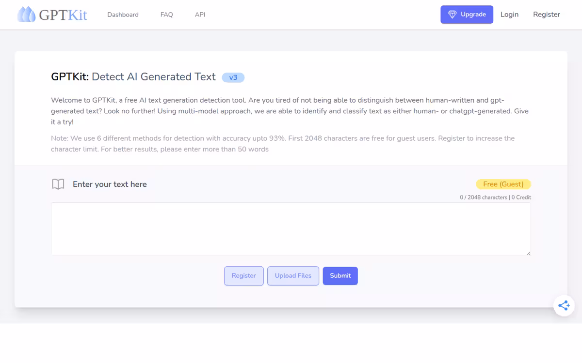Open the Register link in header
This screenshot has width=582, height=363.
coord(547,15)
